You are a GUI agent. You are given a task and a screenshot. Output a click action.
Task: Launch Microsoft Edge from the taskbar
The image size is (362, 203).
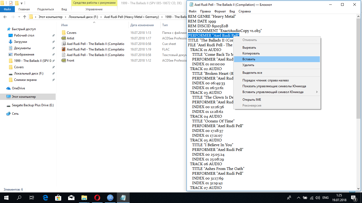pyautogui.click(x=45, y=198)
